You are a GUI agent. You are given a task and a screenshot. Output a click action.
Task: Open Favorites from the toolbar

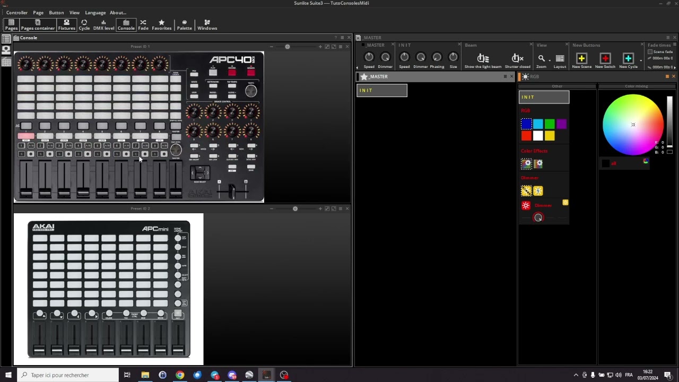161,24
